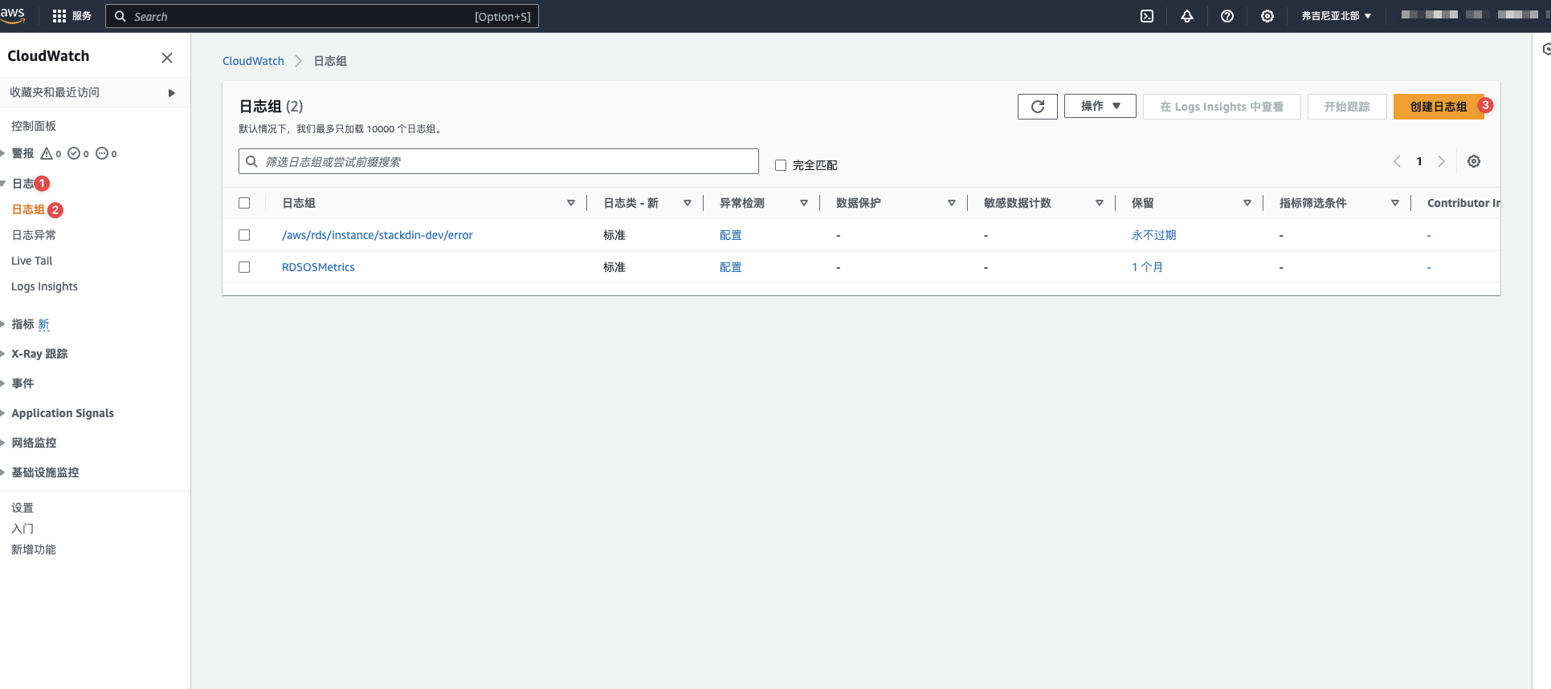Open table preferences gear icon
The height and width of the screenshot is (689, 1551).
coord(1474,161)
